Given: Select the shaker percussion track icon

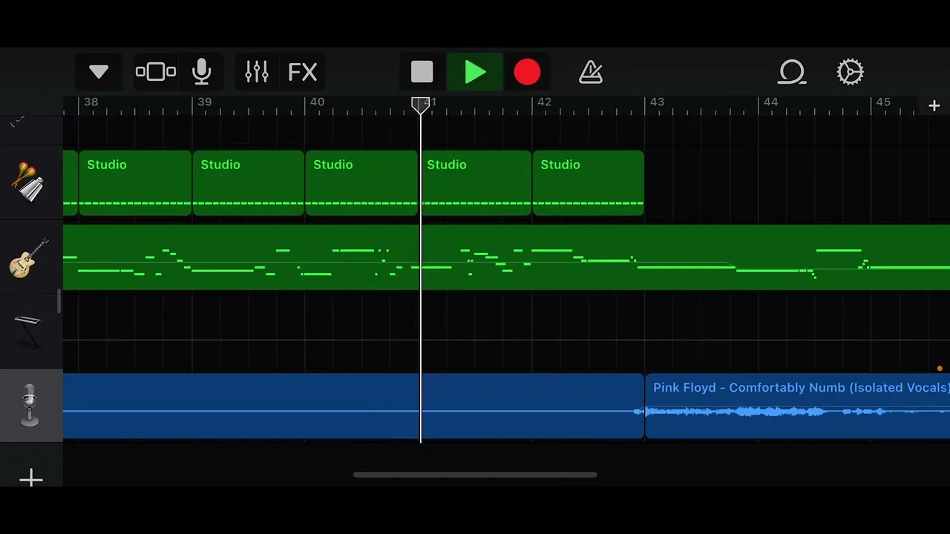Looking at the screenshot, I should (28, 182).
